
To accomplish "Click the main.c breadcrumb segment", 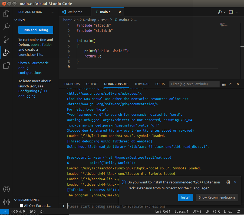I will (x=124, y=20).
